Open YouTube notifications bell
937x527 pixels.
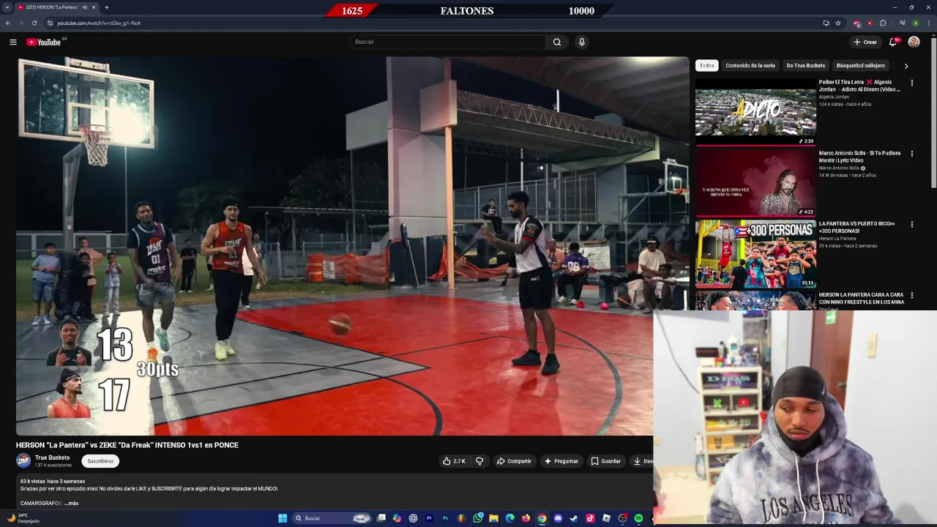click(893, 42)
